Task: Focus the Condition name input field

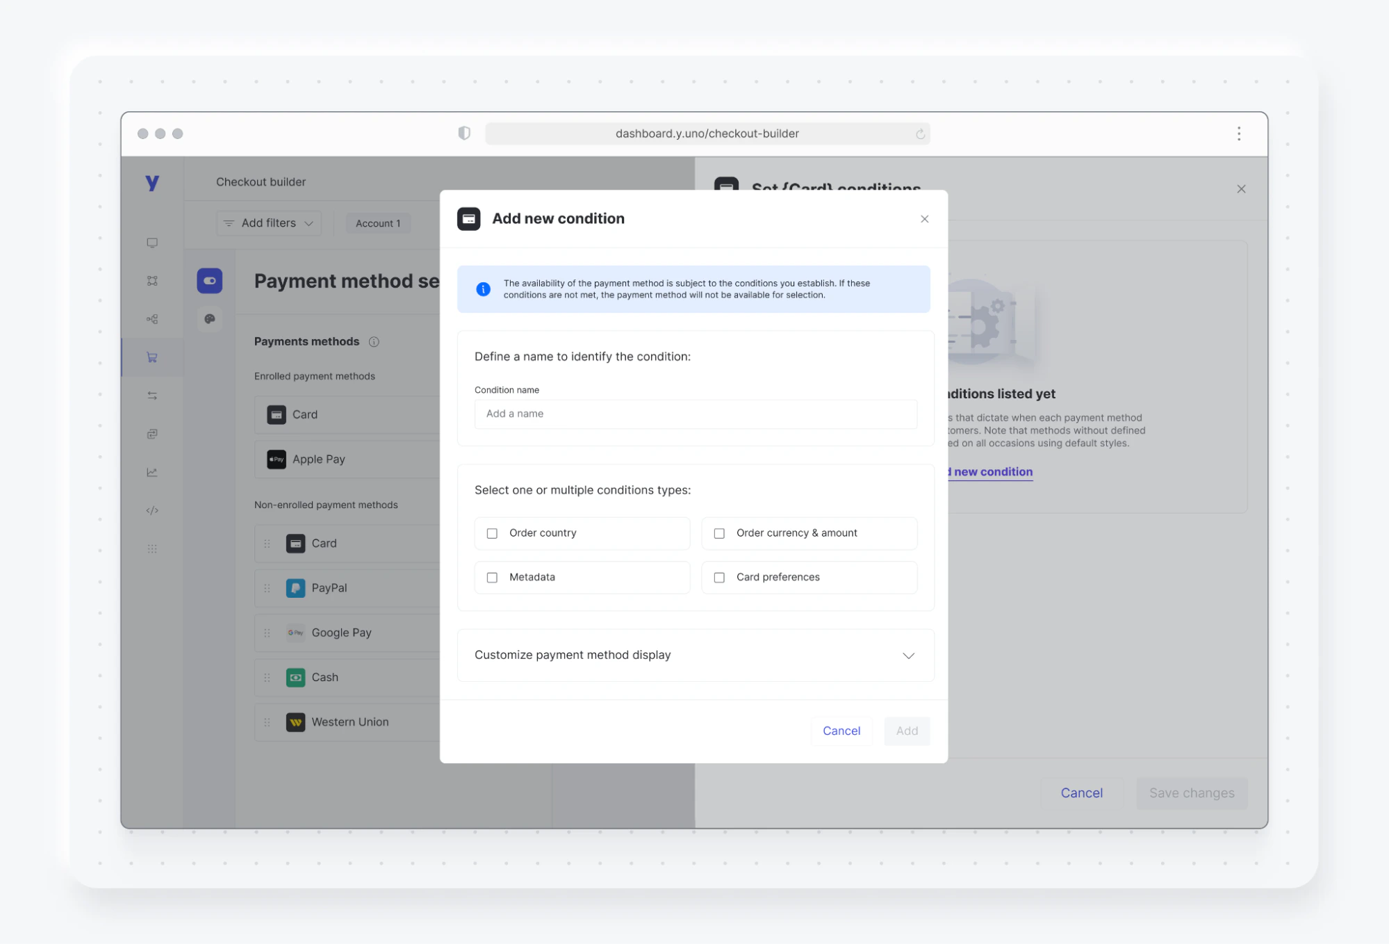Action: [x=695, y=414]
